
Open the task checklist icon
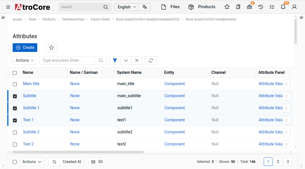(x=272, y=7)
